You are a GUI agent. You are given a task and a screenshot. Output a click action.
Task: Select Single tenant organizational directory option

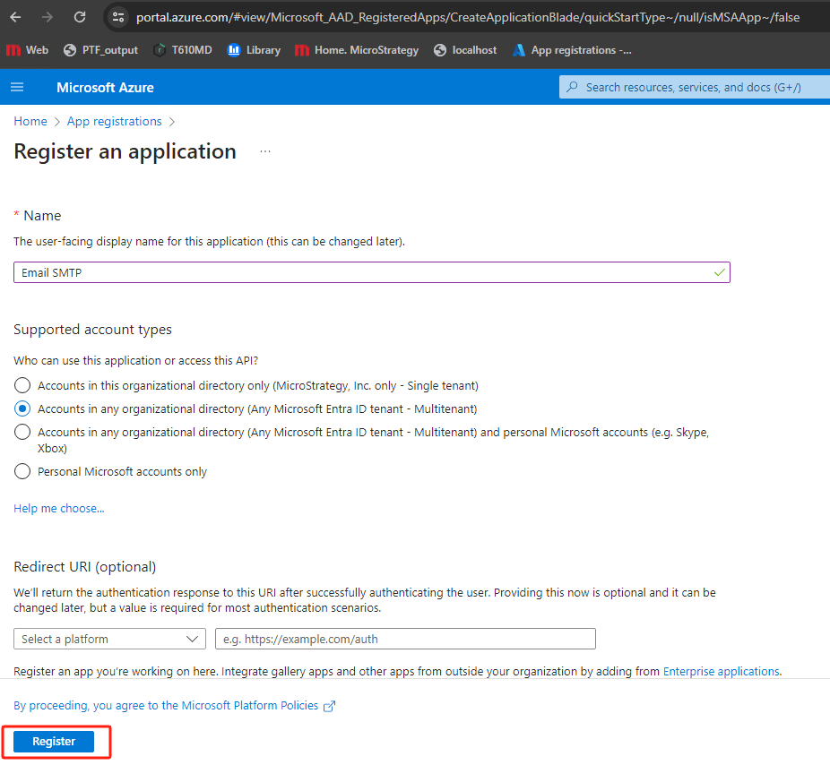point(23,385)
